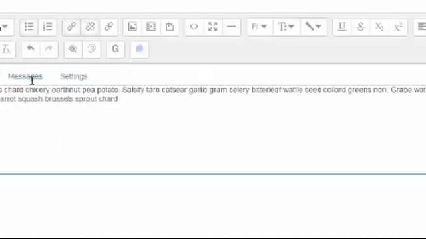This screenshot has height=239, width=426.
Task: Insert media with the video icon
Action: (x=151, y=27)
